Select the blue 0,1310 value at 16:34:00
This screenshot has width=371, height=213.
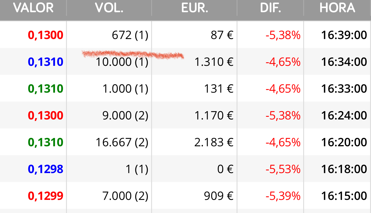coord(46,62)
